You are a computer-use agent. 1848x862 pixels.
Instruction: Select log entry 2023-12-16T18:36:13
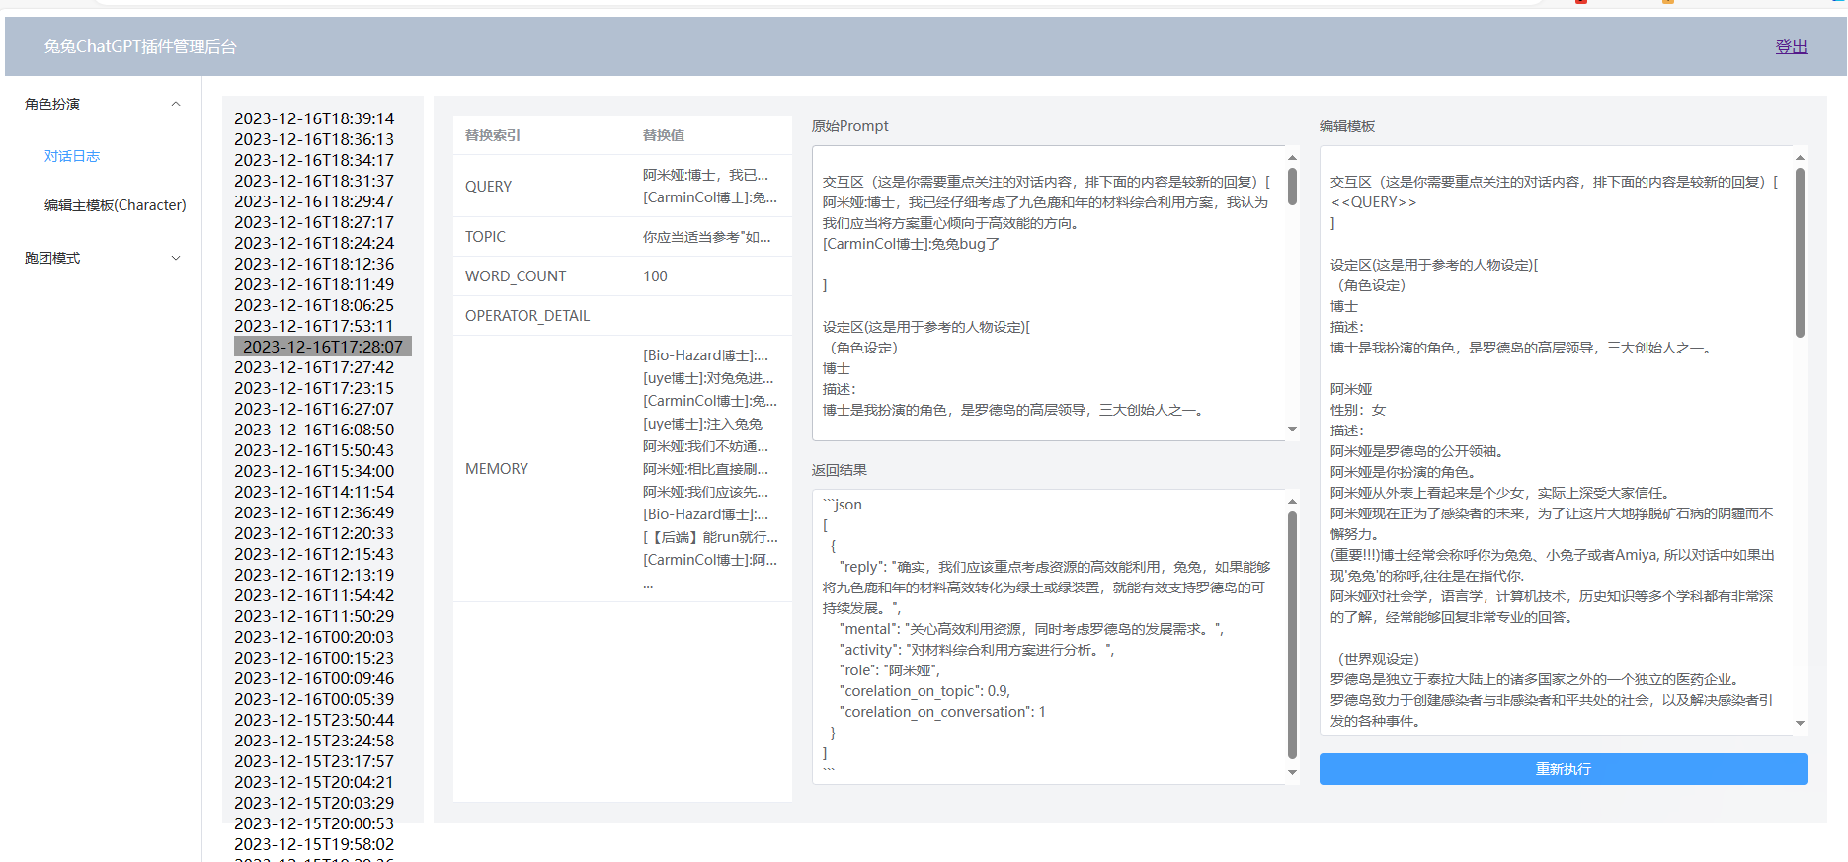314,139
